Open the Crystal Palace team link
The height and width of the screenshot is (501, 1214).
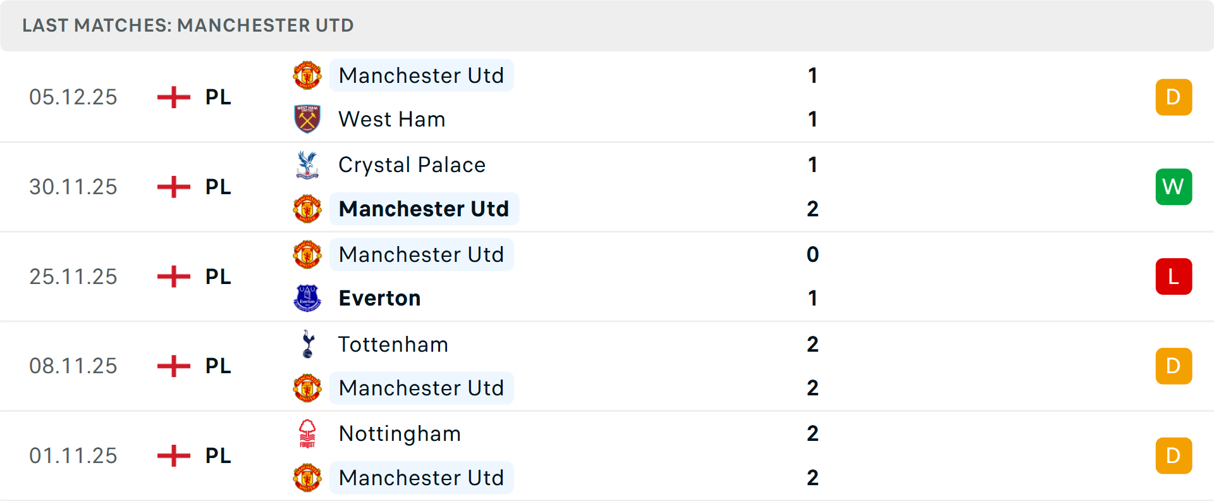point(412,164)
